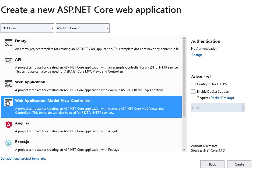Image resolution: width=256 pixels, height=172 pixels.
Task: Click the Change authentication link
Action: 197,55
